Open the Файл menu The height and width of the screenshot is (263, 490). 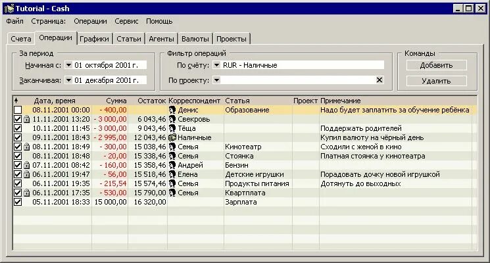click(14, 21)
